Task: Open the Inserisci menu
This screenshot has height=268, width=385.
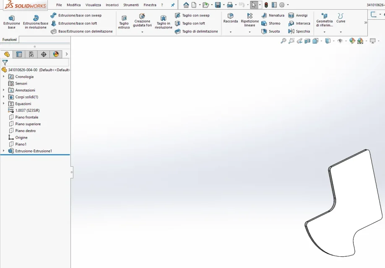Action: (x=112, y=5)
